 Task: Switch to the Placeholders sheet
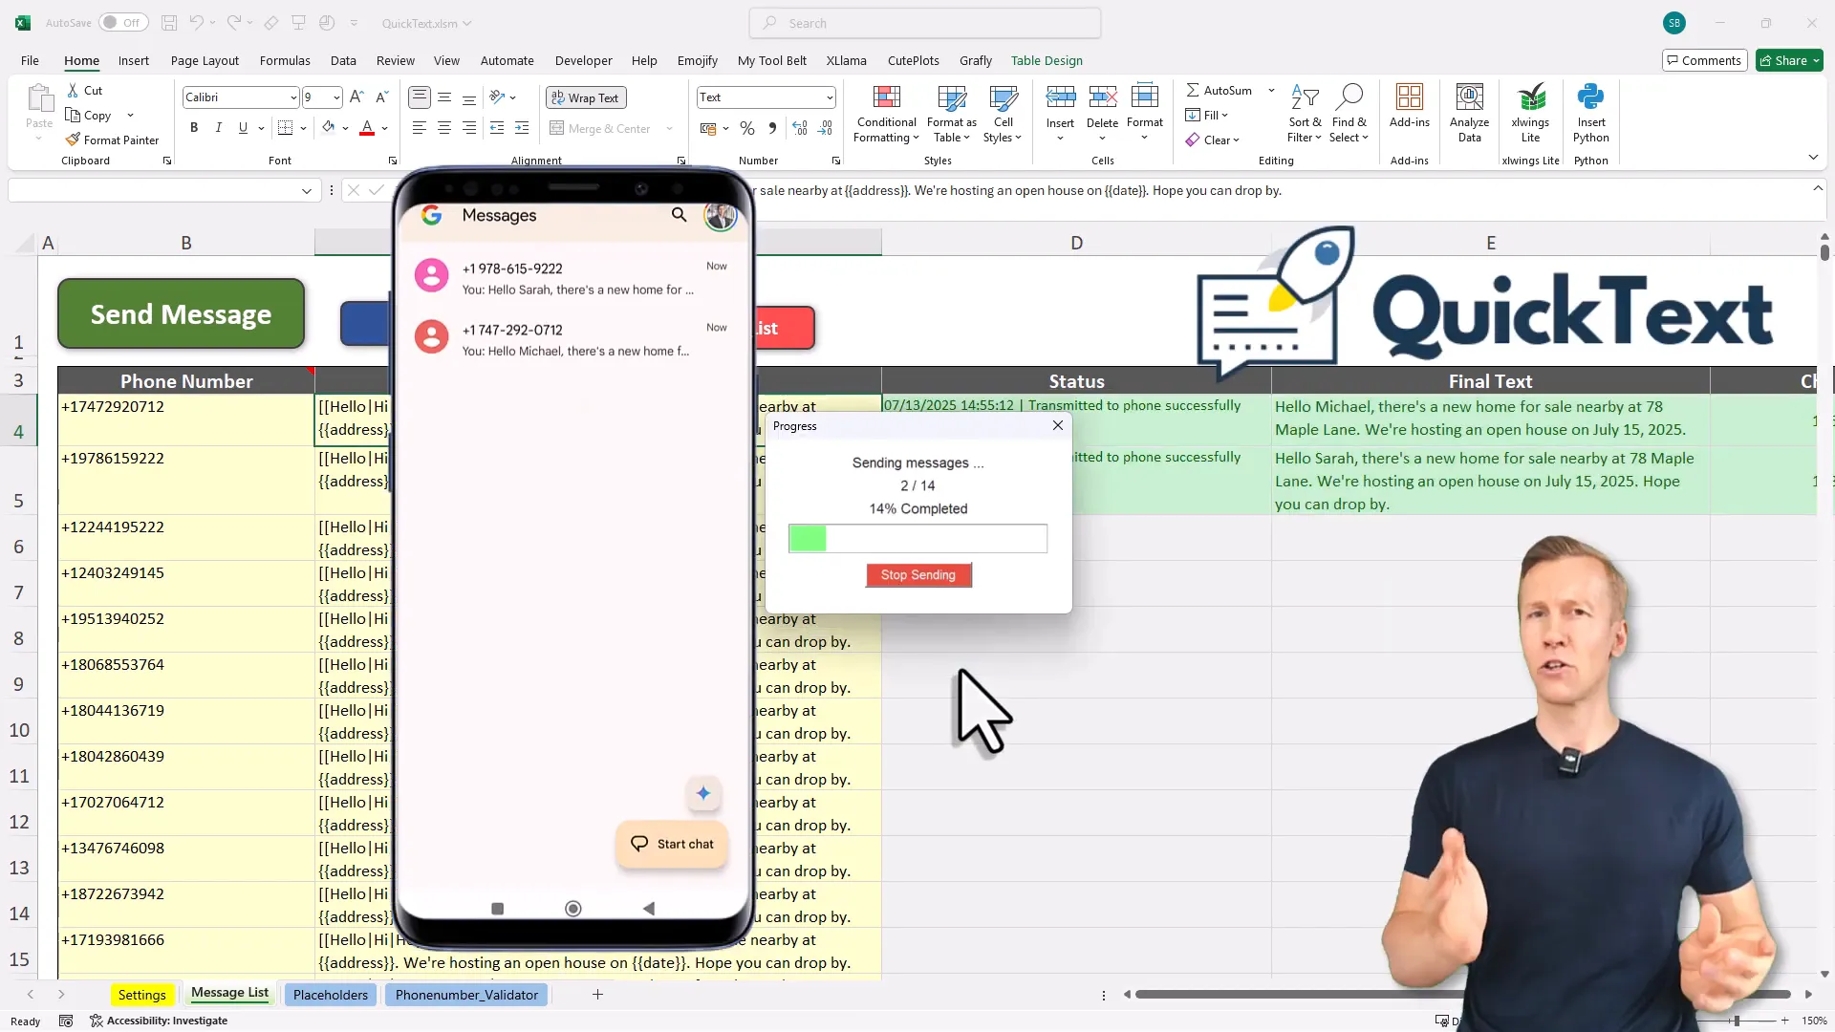click(x=330, y=995)
